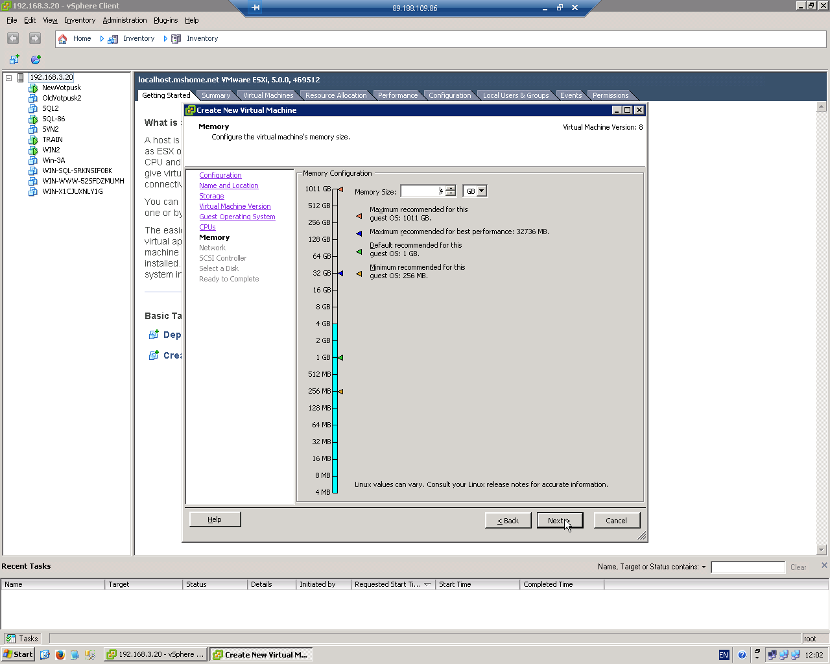Switch to the Local Users & Groups tab
The height and width of the screenshot is (664, 830).
pyautogui.click(x=516, y=95)
